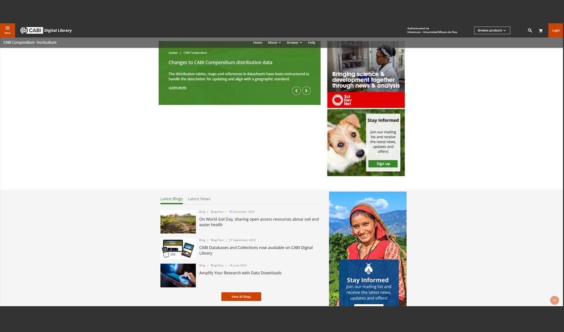Open the search magnifier icon
564x332 pixels.
pyautogui.click(x=530, y=31)
